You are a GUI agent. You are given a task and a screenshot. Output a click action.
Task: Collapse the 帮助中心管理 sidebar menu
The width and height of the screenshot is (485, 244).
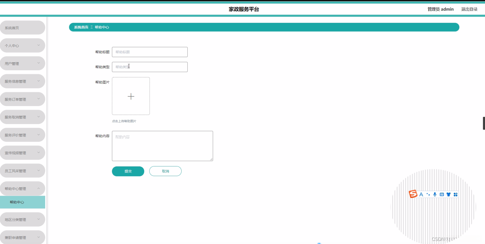pos(23,189)
